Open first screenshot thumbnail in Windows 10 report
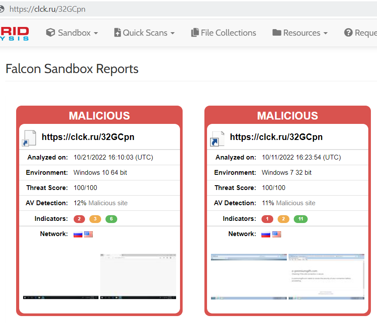This screenshot has height=323, width=377. [61, 276]
